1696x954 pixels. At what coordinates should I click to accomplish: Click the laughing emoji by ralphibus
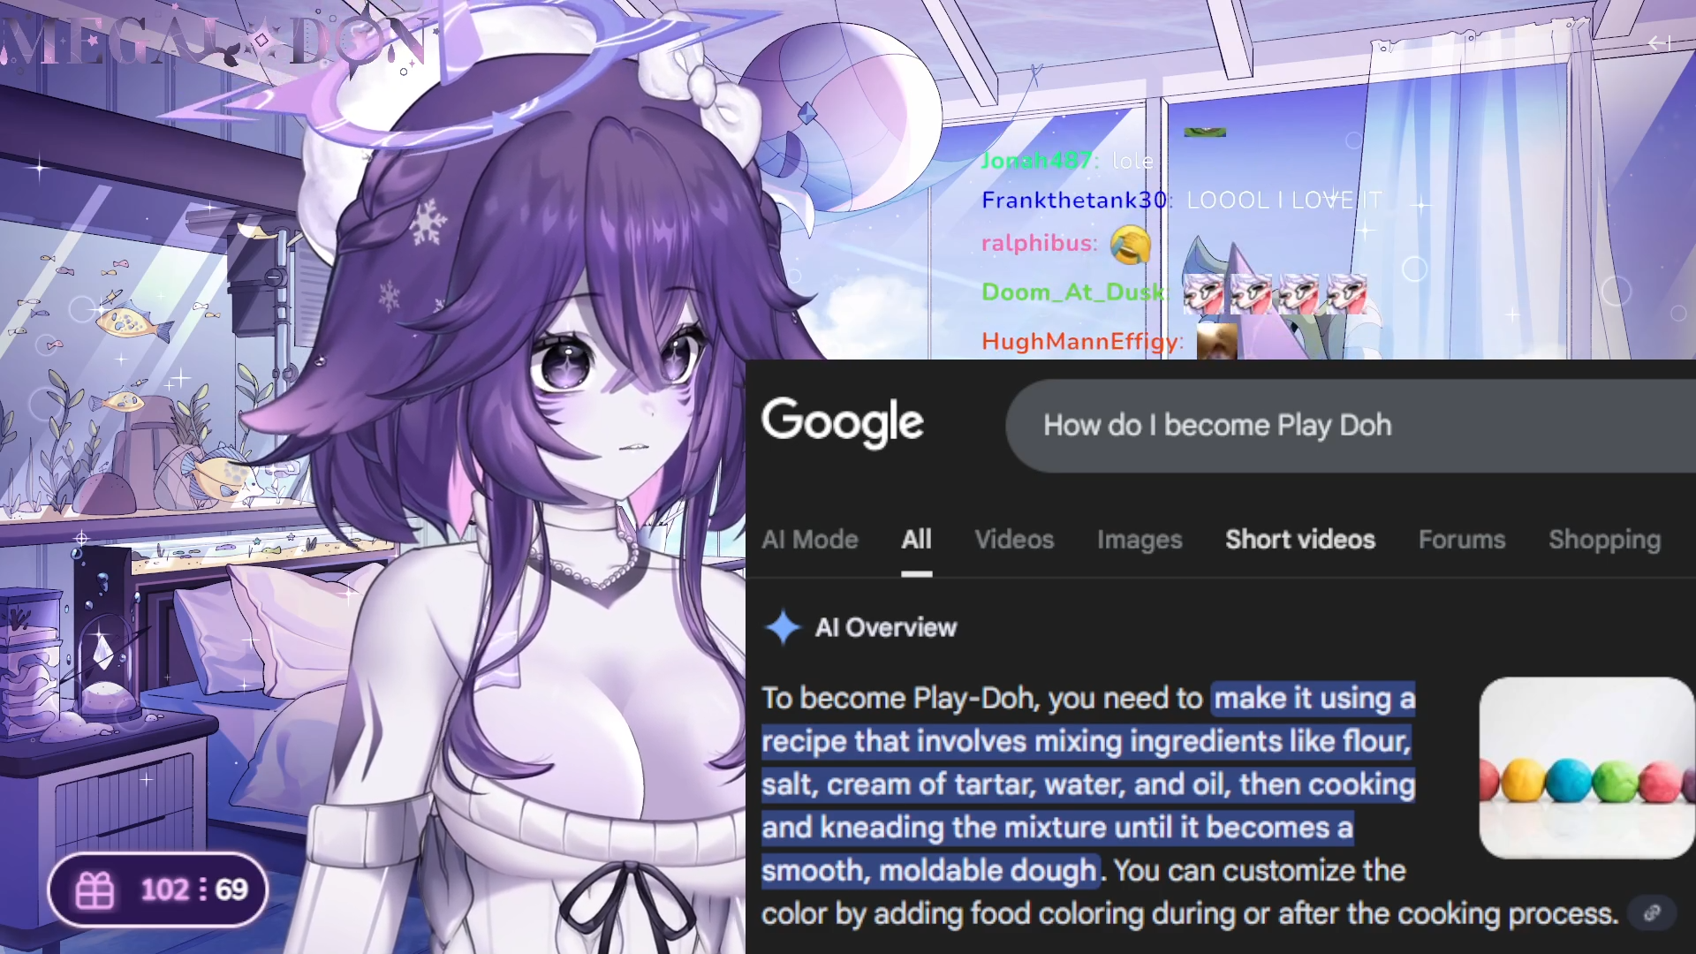[x=1131, y=245]
